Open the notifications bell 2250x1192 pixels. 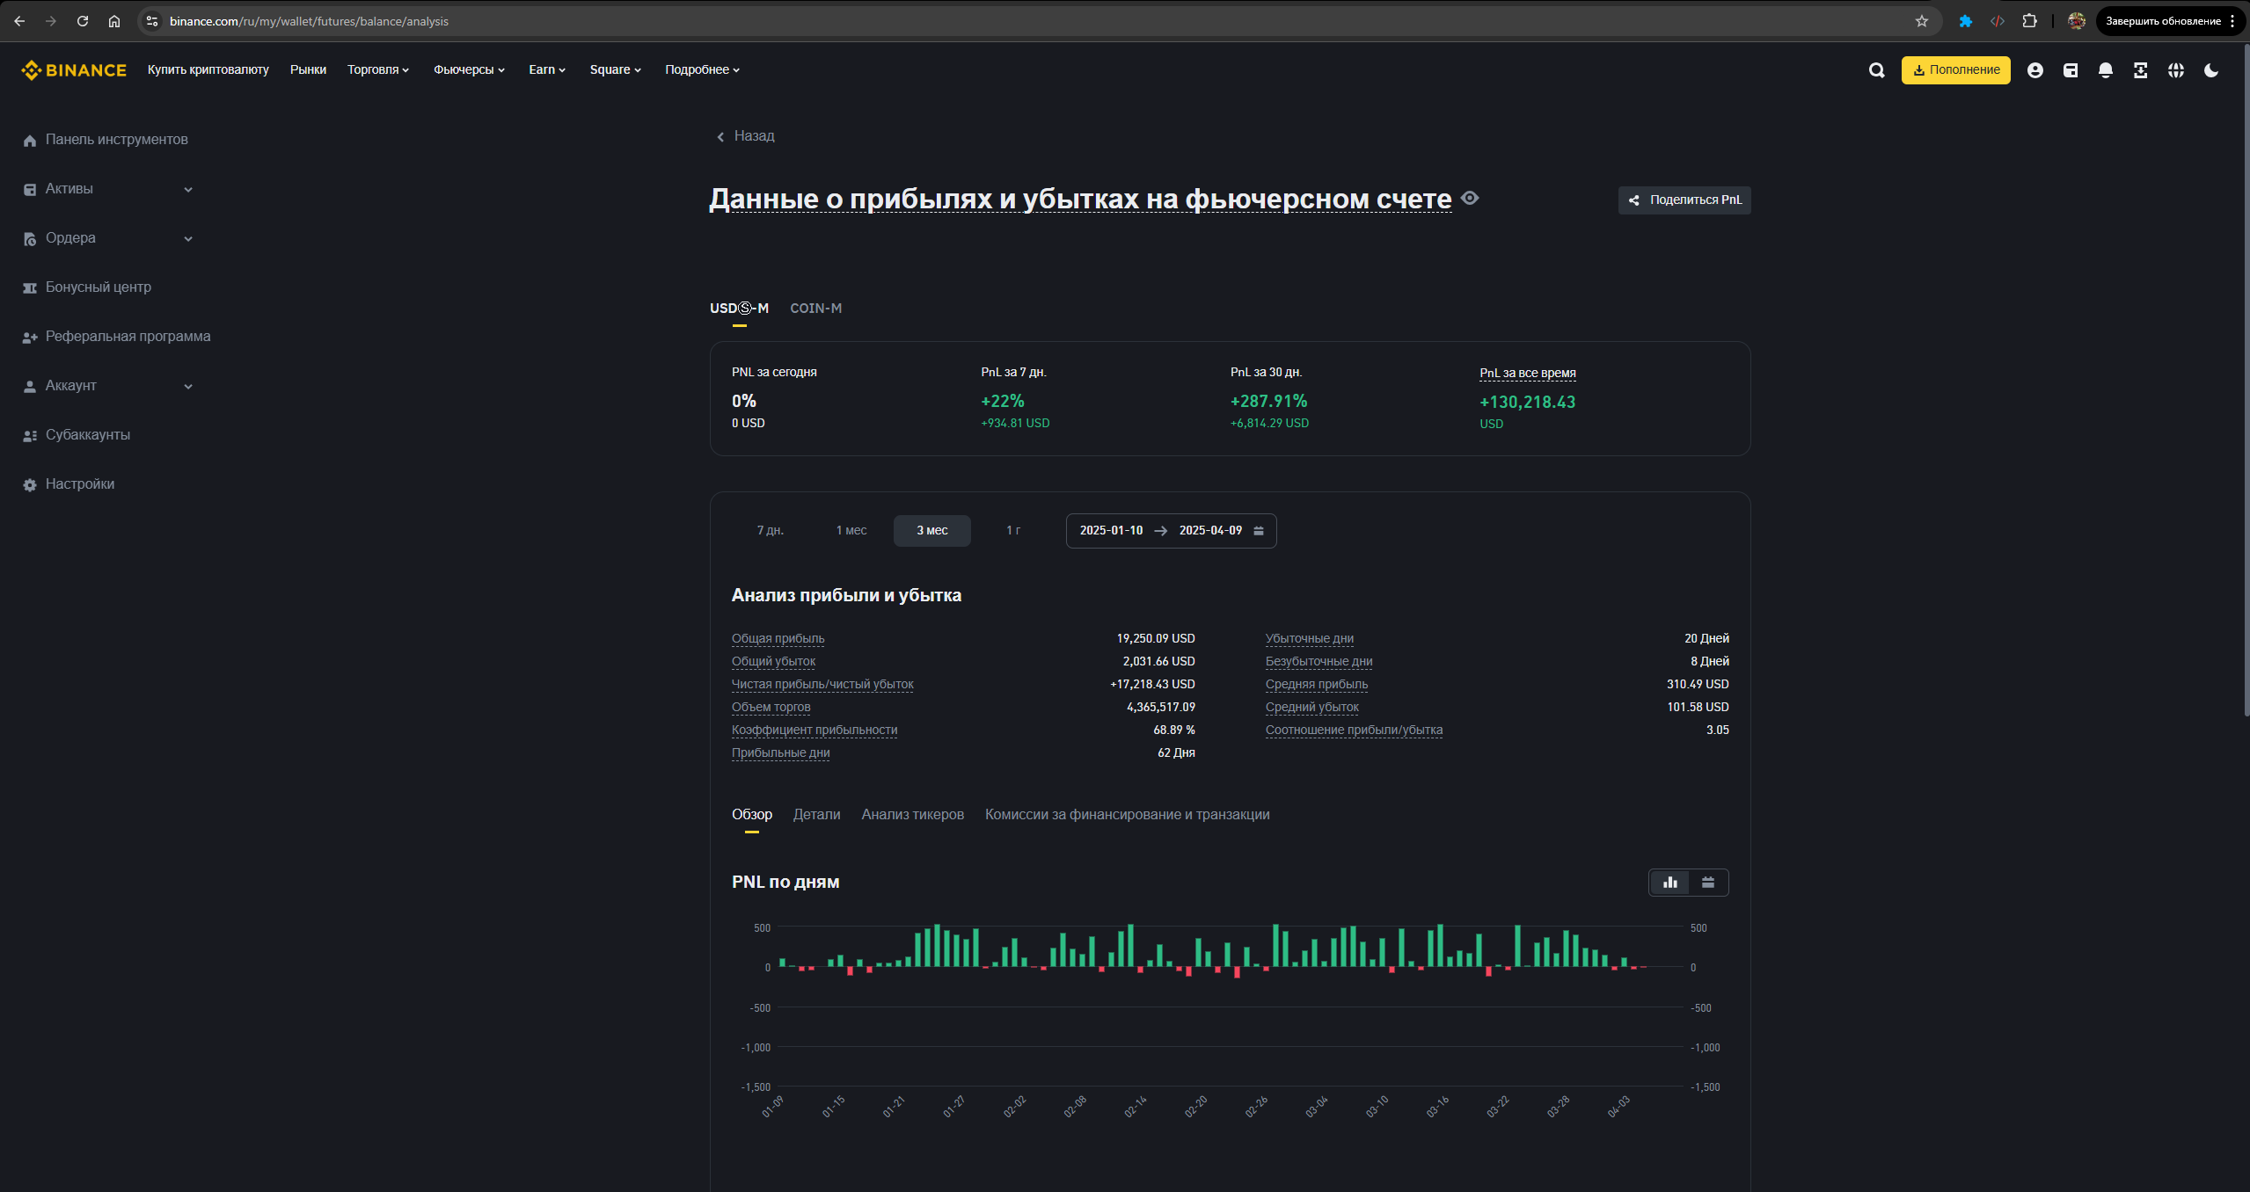[2105, 70]
